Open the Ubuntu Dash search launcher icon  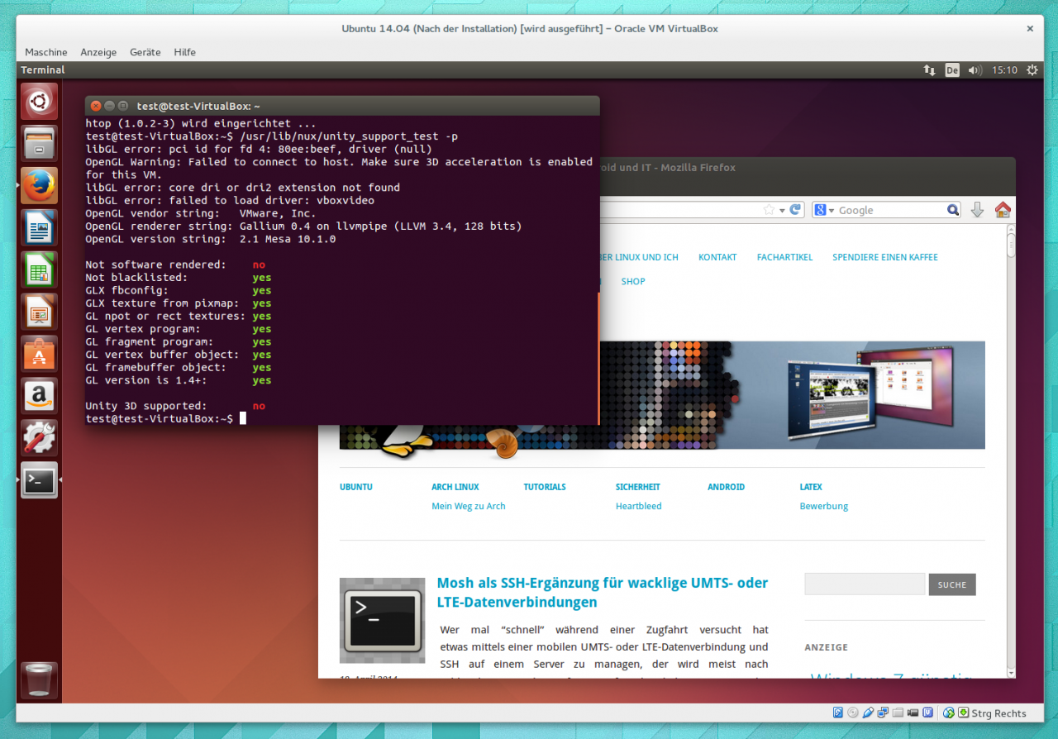[39, 101]
